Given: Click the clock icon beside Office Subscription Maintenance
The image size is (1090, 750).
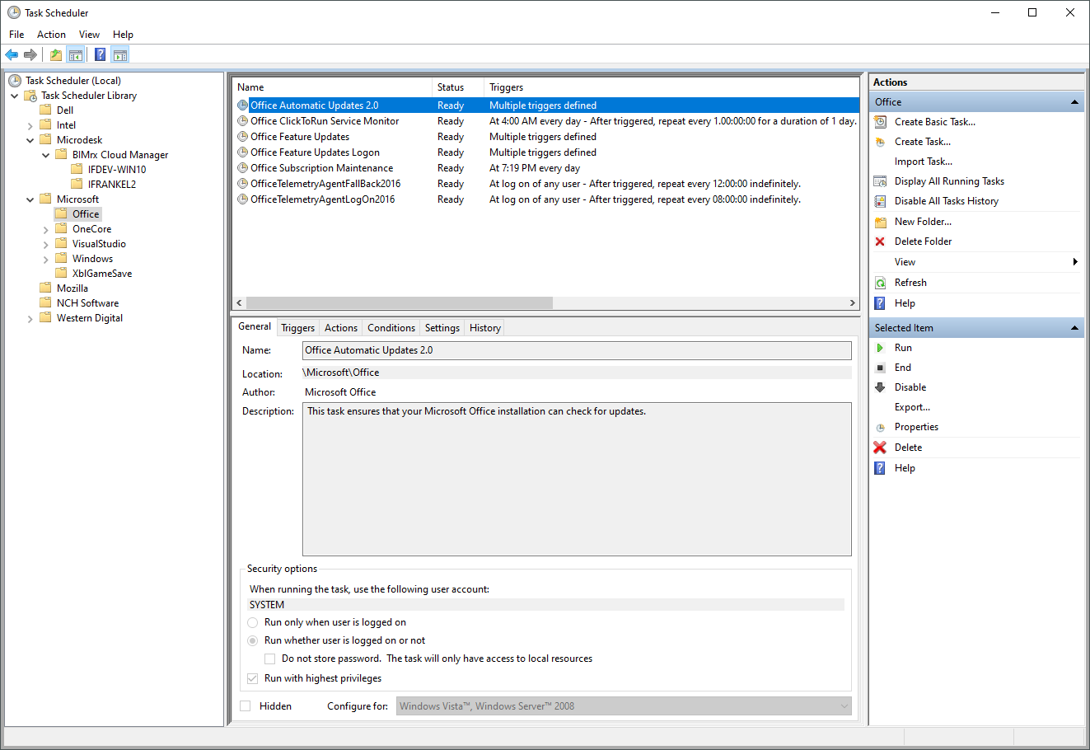Looking at the screenshot, I should pos(242,168).
